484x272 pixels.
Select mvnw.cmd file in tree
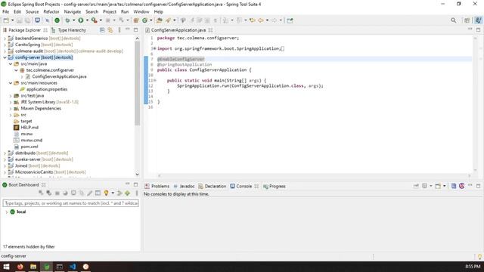coord(32,140)
